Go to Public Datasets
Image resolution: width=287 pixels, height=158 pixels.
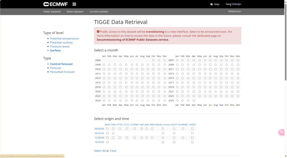click(52, 11)
